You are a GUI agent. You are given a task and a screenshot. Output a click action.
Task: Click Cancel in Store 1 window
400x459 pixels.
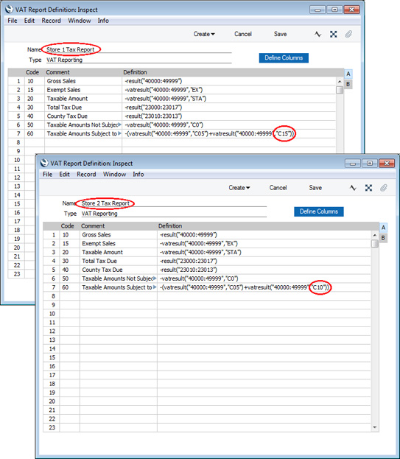click(243, 34)
